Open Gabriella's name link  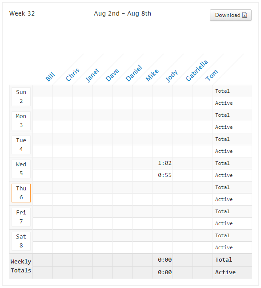tap(197, 70)
